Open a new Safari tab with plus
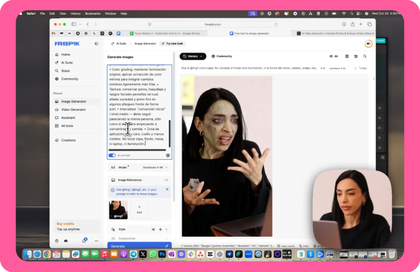Viewport: 420px width, 272px height. (x=361, y=24)
